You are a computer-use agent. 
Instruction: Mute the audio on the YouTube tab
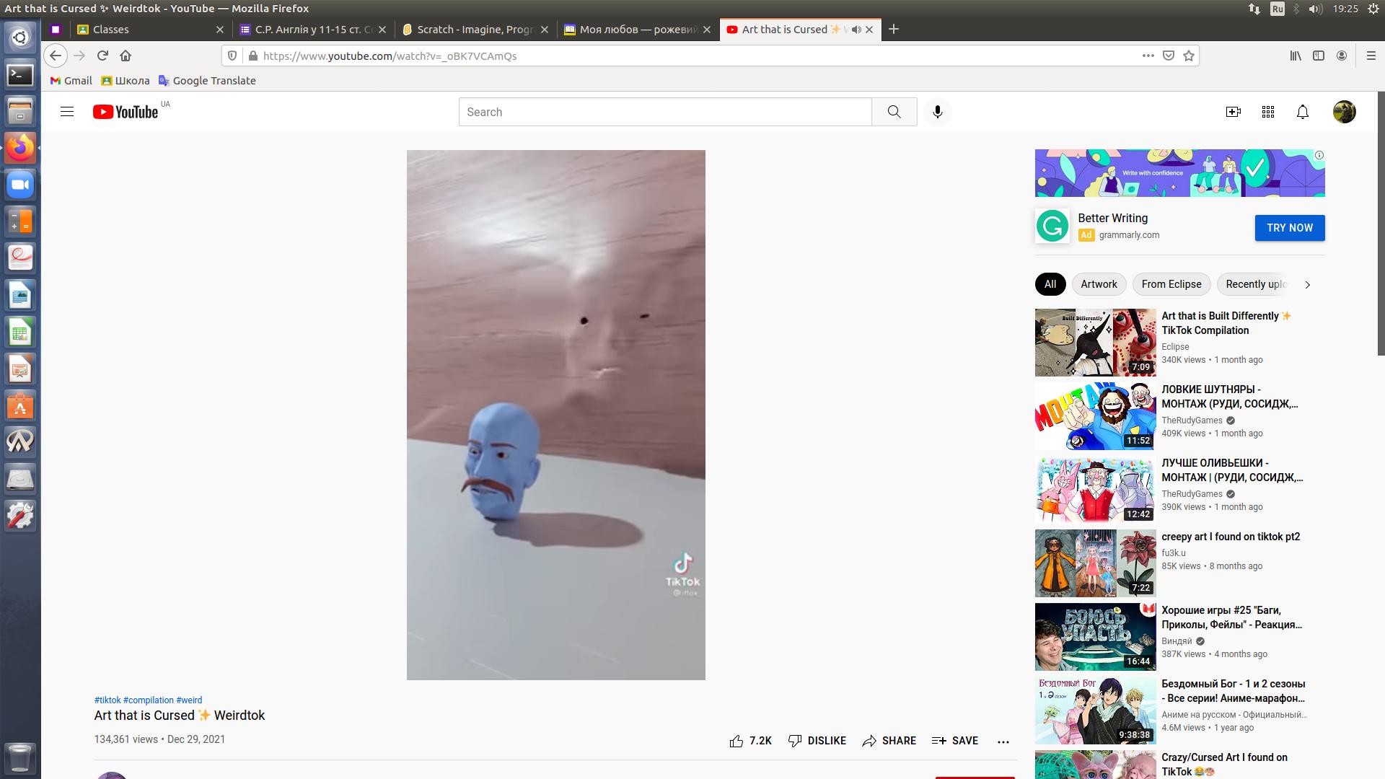(856, 30)
